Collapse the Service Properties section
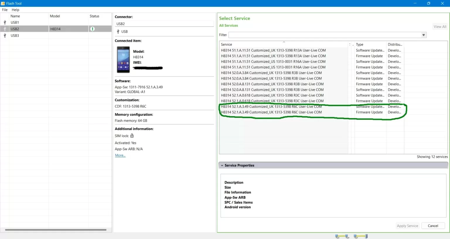This screenshot has height=239, width=450. click(222, 165)
